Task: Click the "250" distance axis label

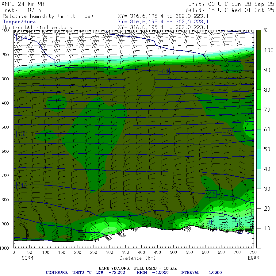Action: click(94, 253)
